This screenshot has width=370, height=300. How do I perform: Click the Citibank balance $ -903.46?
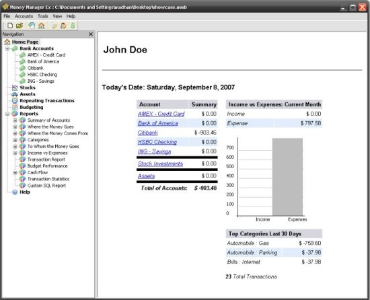tap(205, 133)
